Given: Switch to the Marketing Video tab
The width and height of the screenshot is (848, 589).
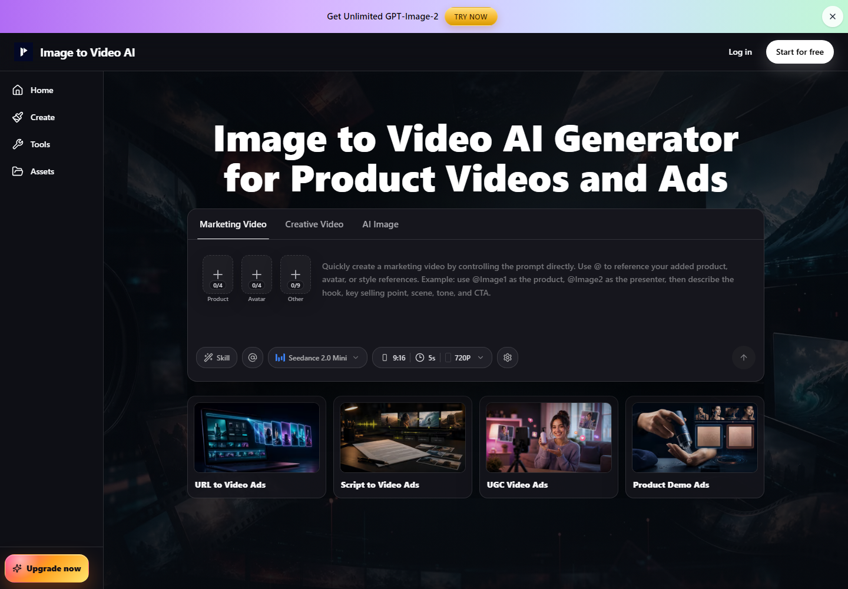Looking at the screenshot, I should [233, 224].
